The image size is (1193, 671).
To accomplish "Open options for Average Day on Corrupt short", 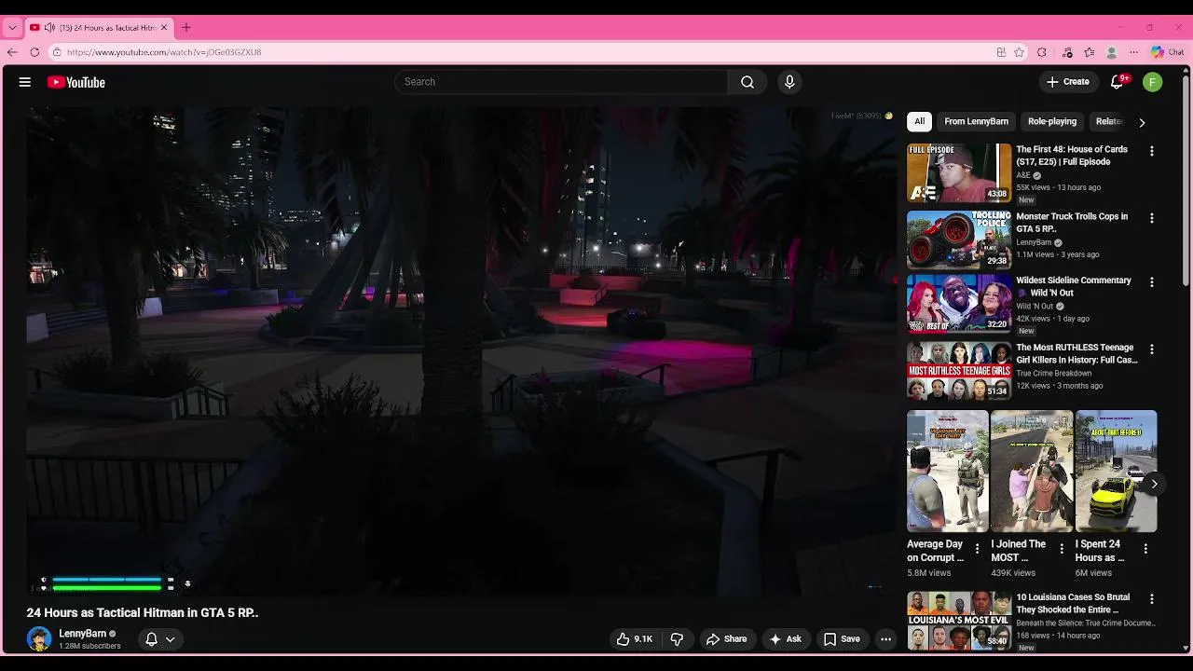I will point(977,549).
